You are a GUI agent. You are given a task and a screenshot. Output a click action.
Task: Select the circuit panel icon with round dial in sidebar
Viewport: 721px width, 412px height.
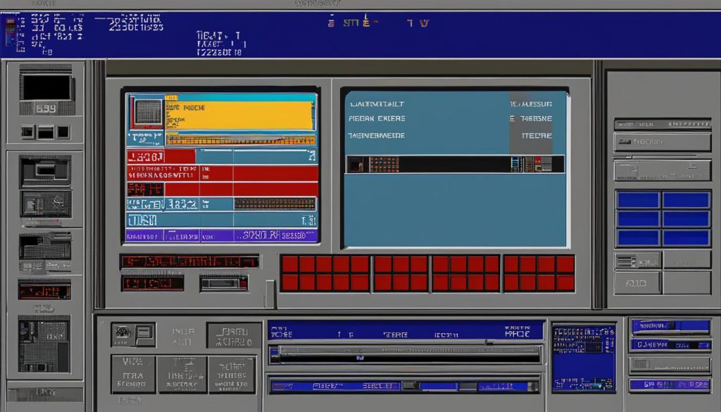[x=46, y=204]
